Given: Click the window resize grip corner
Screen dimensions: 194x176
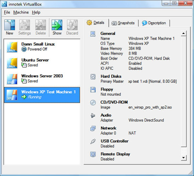Looking at the screenshot, I should pyautogui.click(x=191, y=173).
